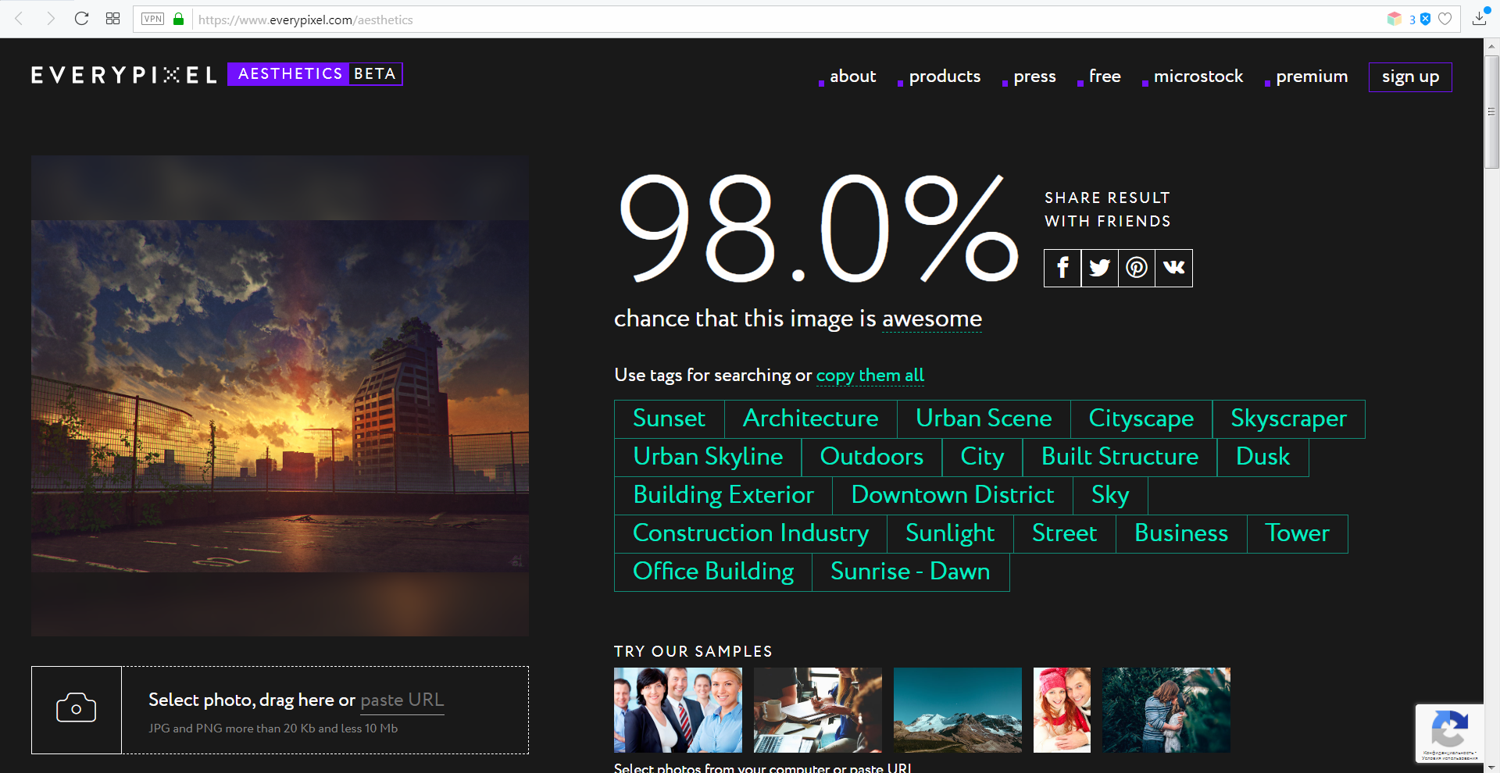1500x773 pixels.
Task: Select the Building Exterior tag
Action: pyautogui.click(x=723, y=496)
